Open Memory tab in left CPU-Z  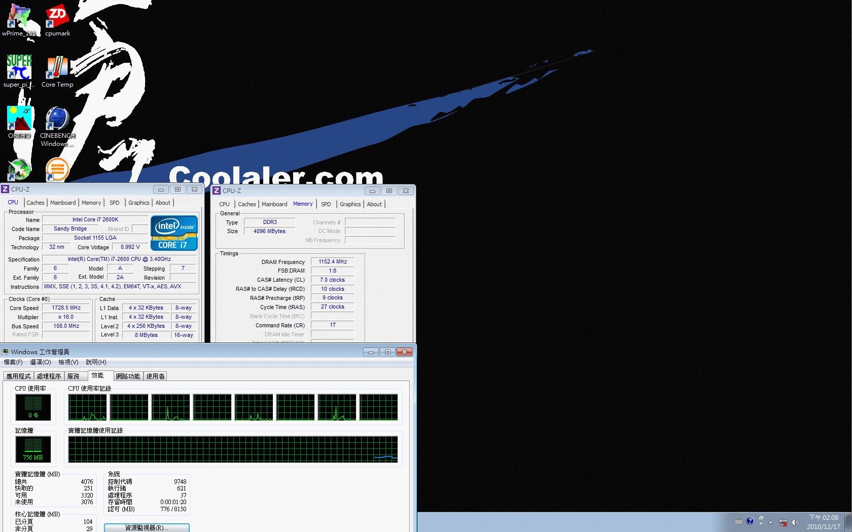(x=91, y=203)
